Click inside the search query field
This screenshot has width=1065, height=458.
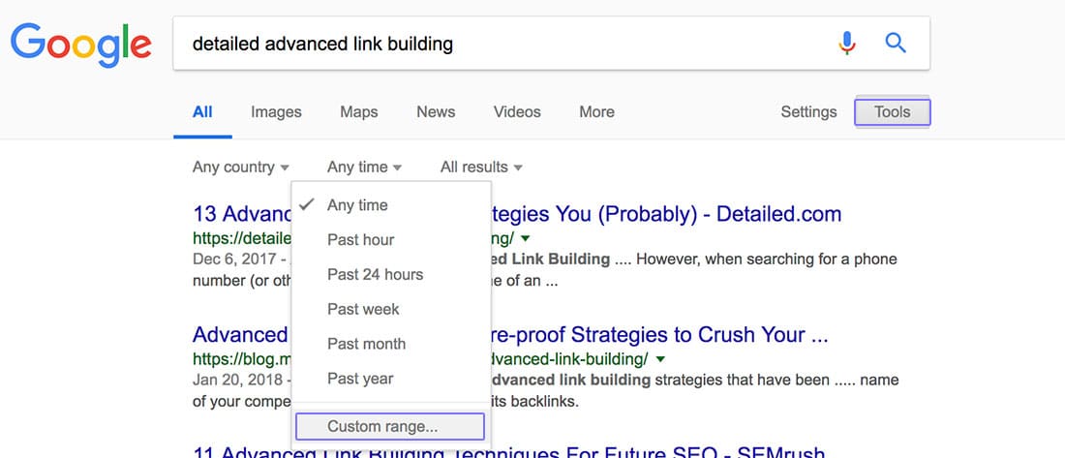click(502, 44)
